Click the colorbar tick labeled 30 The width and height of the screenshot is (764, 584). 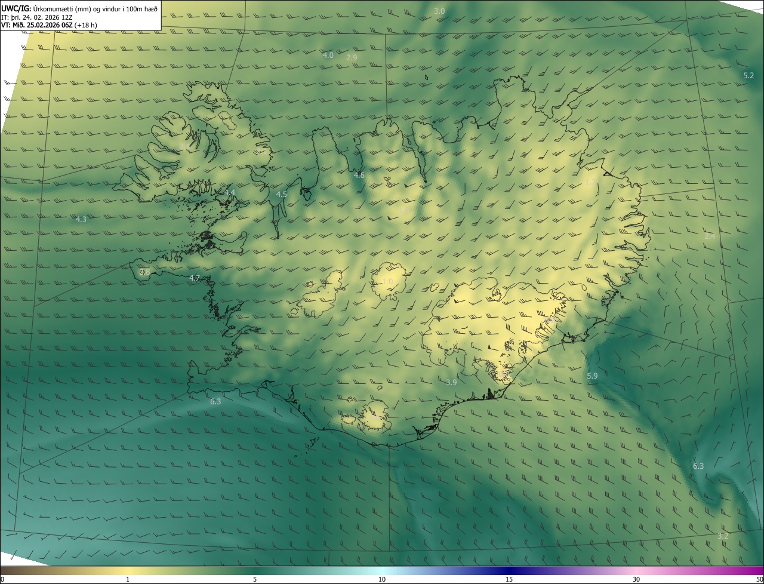tap(636, 579)
